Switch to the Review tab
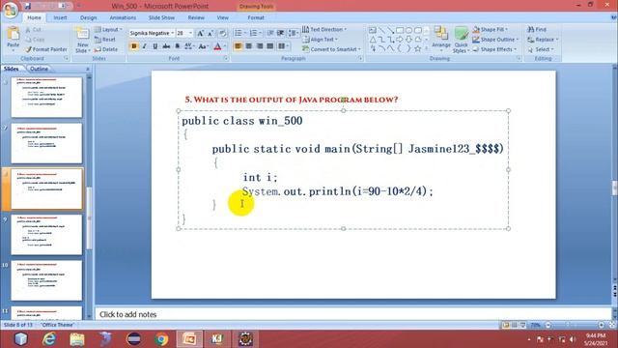Image resolution: width=618 pixels, height=348 pixels. coord(196,17)
